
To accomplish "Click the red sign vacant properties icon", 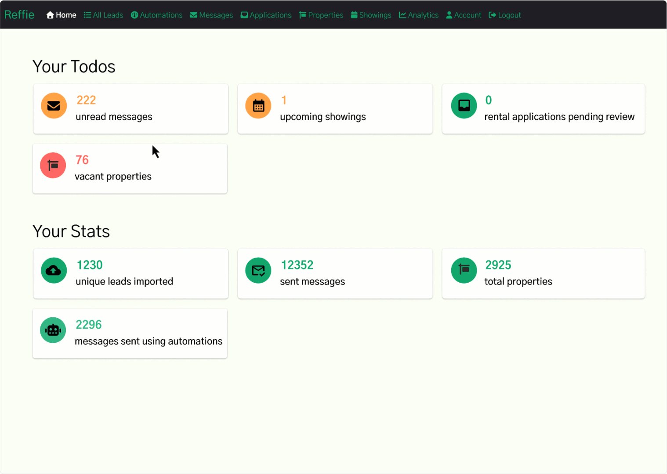I will coord(53,165).
